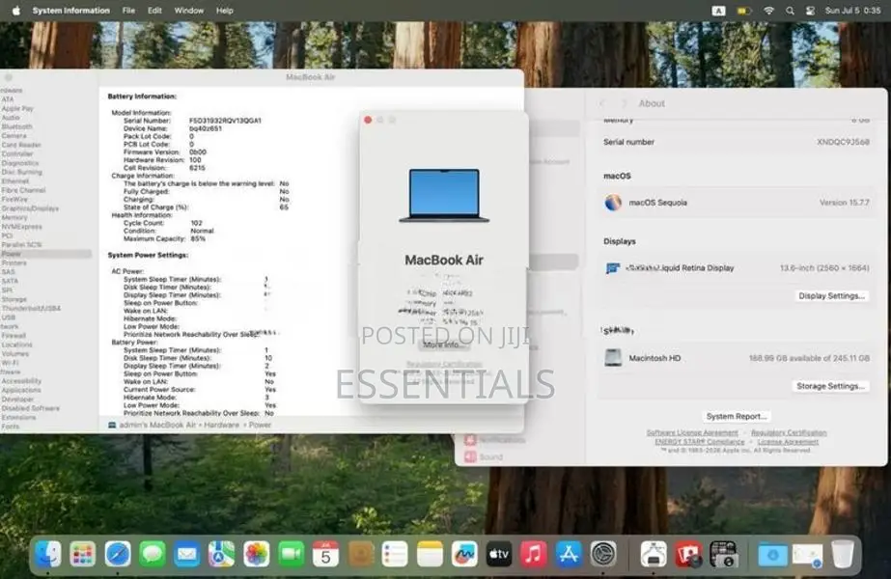
Task: Click the macOS Sequoia icon
Action: pos(613,203)
